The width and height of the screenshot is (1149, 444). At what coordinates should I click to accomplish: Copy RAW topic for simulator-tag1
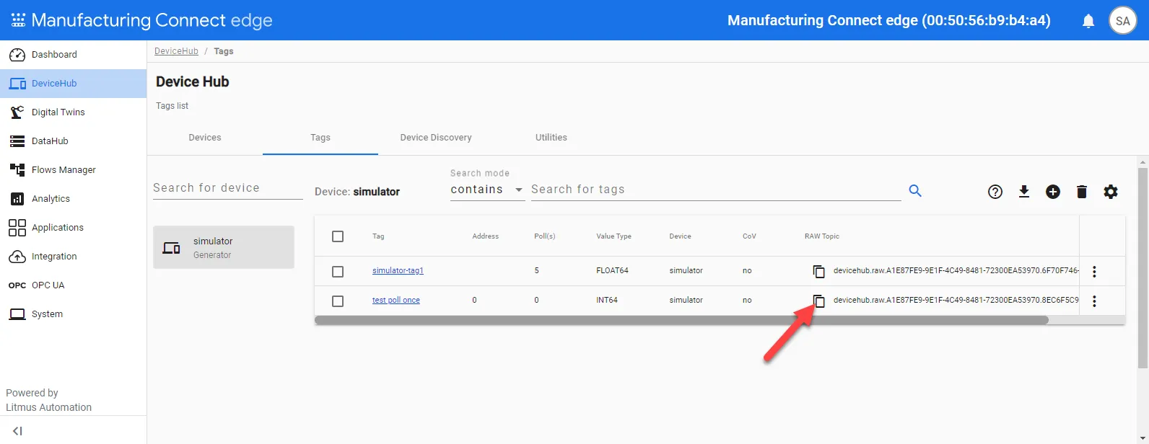[818, 271]
